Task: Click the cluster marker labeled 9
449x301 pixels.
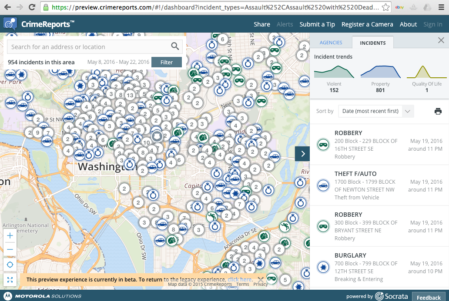Action: [37, 132]
